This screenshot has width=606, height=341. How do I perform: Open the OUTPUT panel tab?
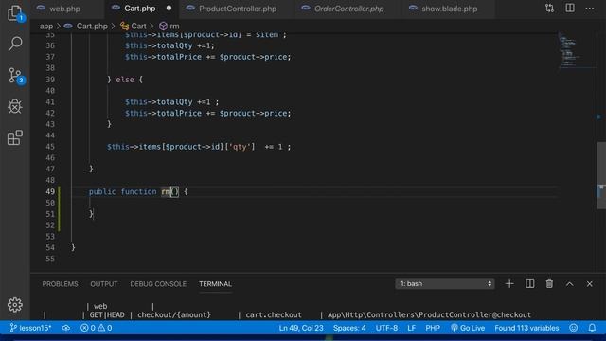[104, 284]
